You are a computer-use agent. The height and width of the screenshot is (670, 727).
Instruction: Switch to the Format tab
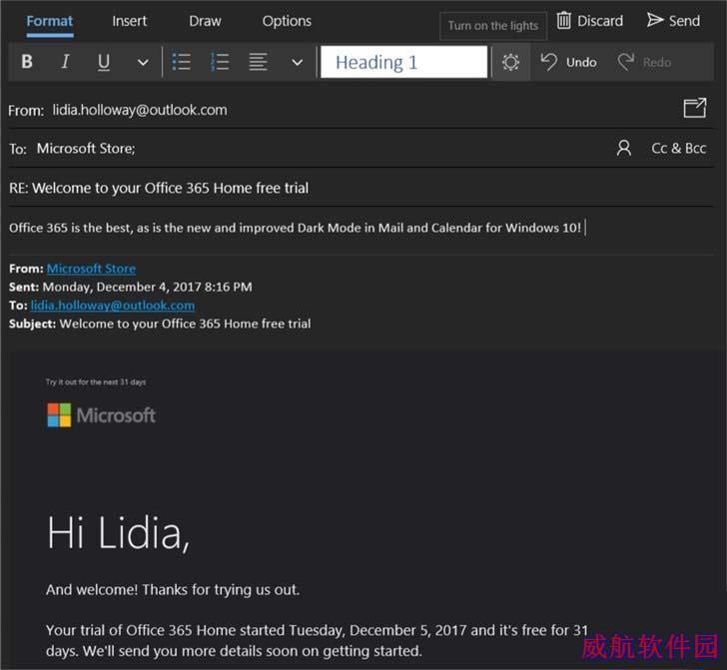[50, 21]
